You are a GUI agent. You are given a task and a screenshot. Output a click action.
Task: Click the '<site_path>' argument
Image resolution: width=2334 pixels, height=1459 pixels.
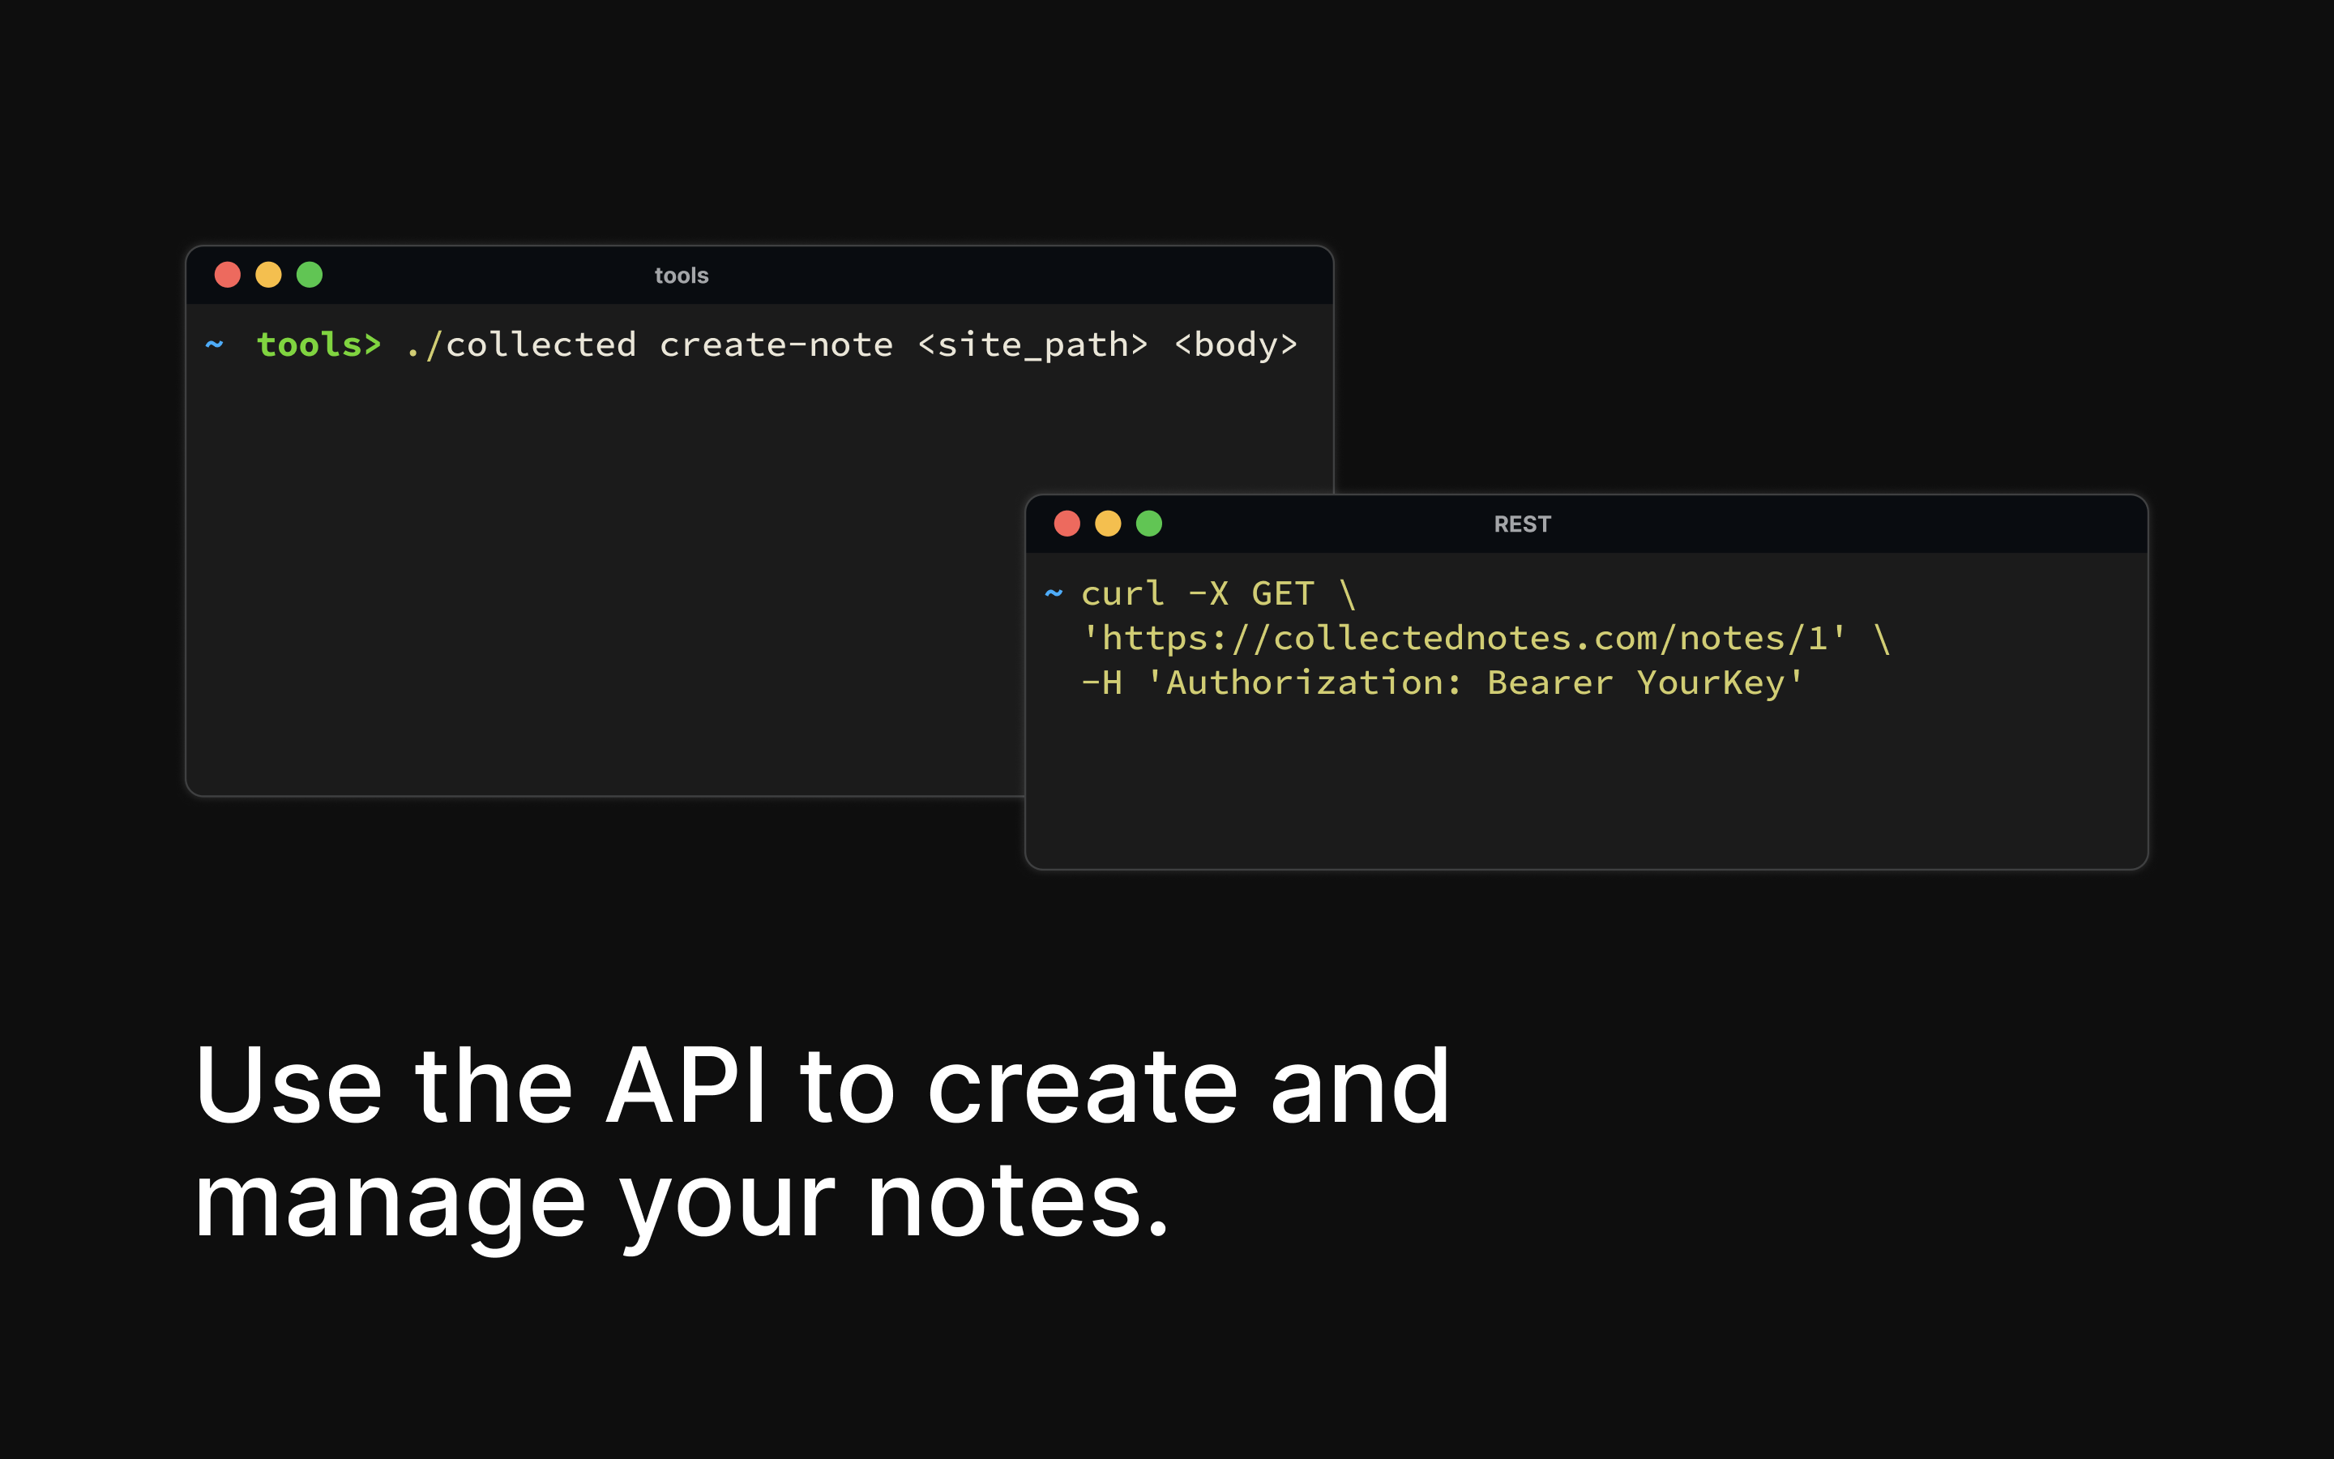(1033, 345)
